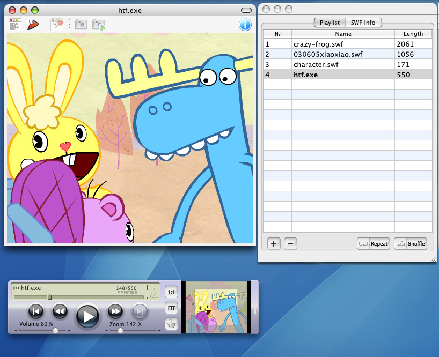
Task: Click the large play button
Action: 87,316
